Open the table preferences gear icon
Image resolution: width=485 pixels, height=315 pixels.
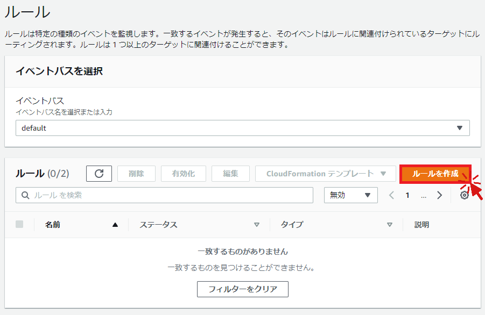(x=464, y=195)
